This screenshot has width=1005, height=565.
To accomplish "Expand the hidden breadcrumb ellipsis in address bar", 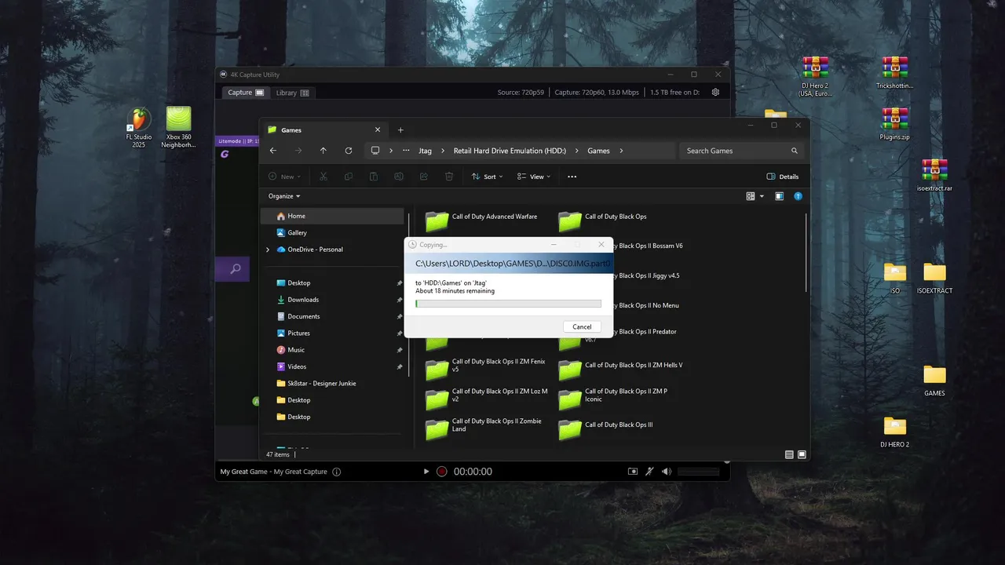I will tap(406, 151).
